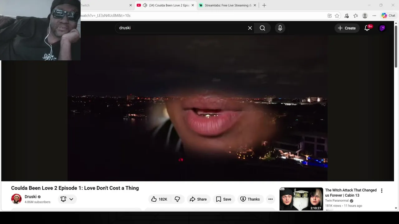Open the Druski channel name link
399x224 pixels.
[31, 197]
